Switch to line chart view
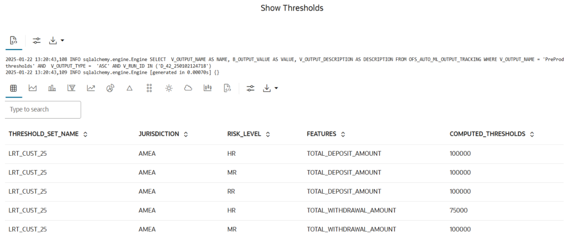 tap(91, 88)
